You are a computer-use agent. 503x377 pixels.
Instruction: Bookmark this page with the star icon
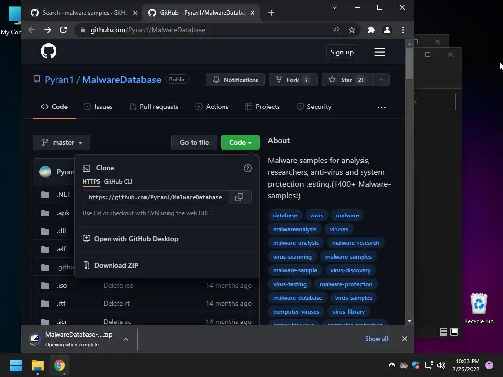pos(352,30)
